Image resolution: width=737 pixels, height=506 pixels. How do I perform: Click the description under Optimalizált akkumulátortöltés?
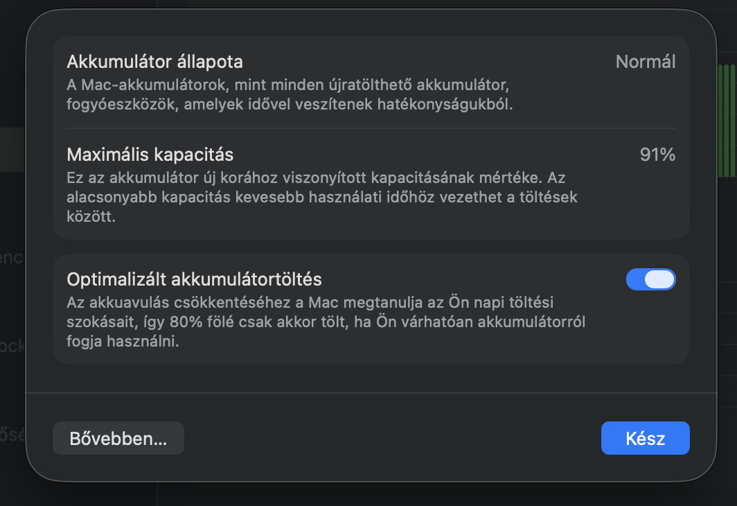321,322
